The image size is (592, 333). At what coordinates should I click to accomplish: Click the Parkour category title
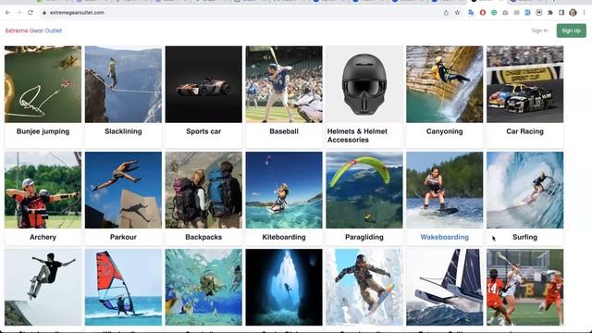pyautogui.click(x=123, y=237)
